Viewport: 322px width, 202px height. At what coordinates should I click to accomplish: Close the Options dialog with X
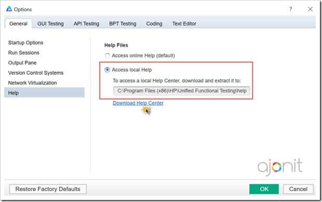pos(310,9)
